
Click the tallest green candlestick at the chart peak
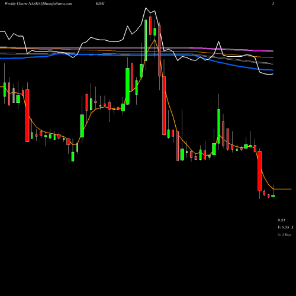pyautogui.click(x=146, y=40)
